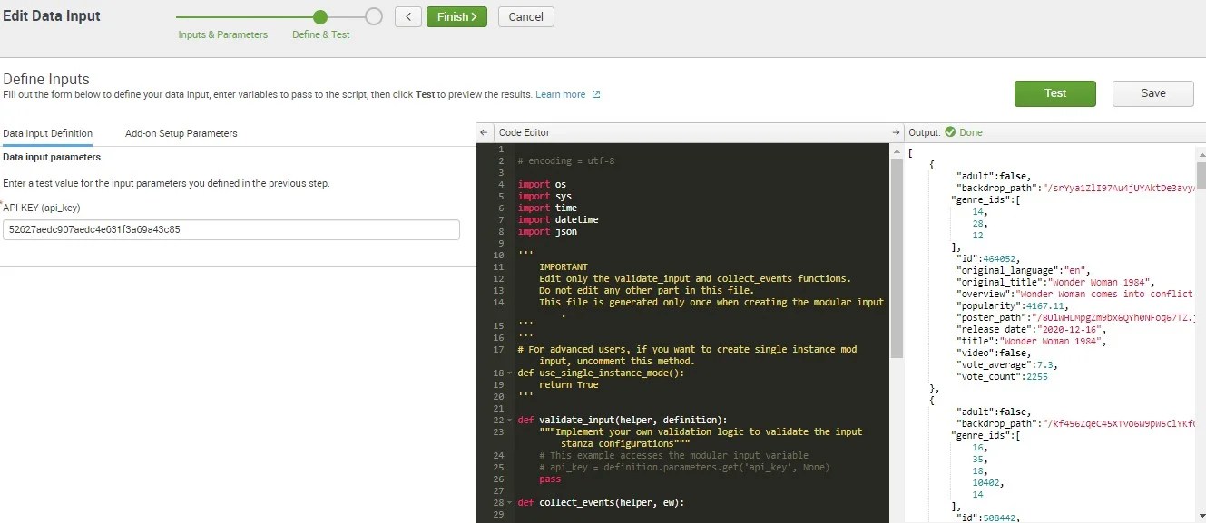Open the Learn more link
This screenshot has width=1206, height=523.
coord(560,94)
